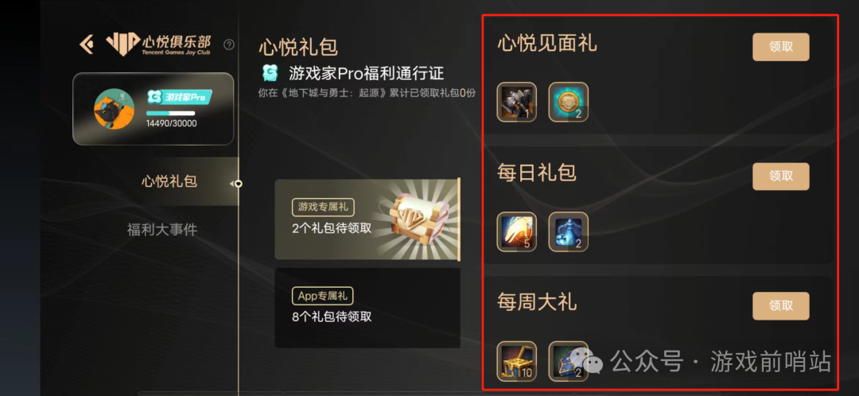Claim the 心悦见面礼 with 领取 button
This screenshot has height=396, width=859.
[781, 47]
